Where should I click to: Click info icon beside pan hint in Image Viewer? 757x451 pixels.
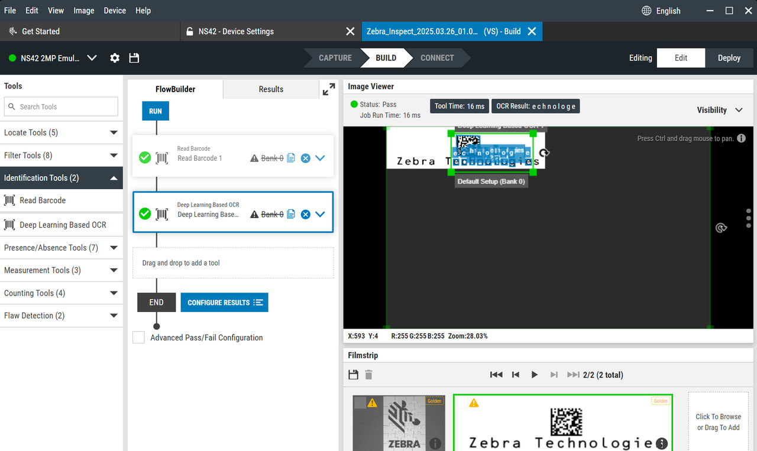(741, 138)
